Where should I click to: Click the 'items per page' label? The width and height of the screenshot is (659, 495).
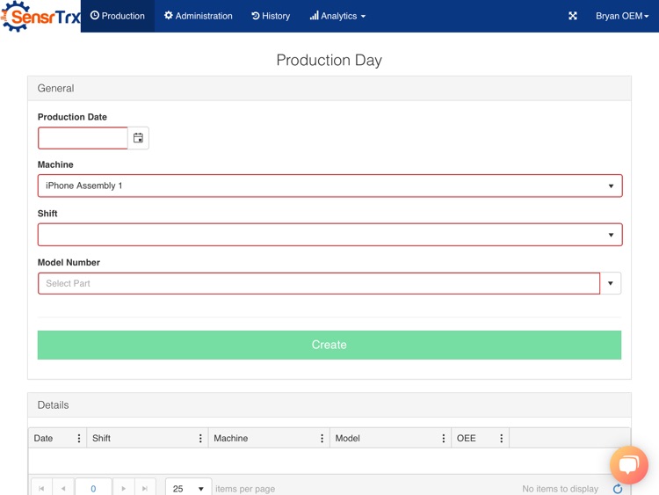[245, 489]
